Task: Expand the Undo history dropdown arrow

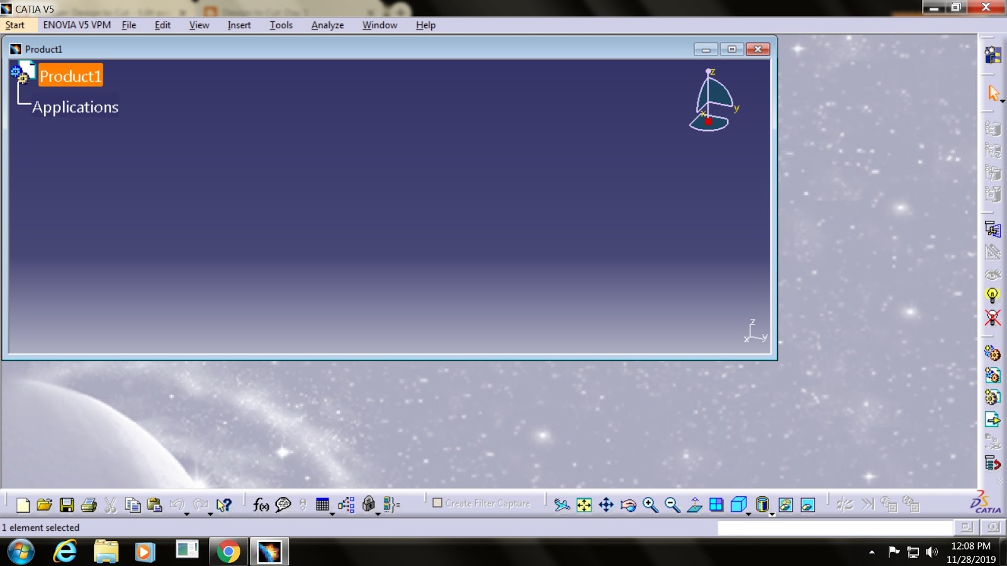Action: [187, 514]
